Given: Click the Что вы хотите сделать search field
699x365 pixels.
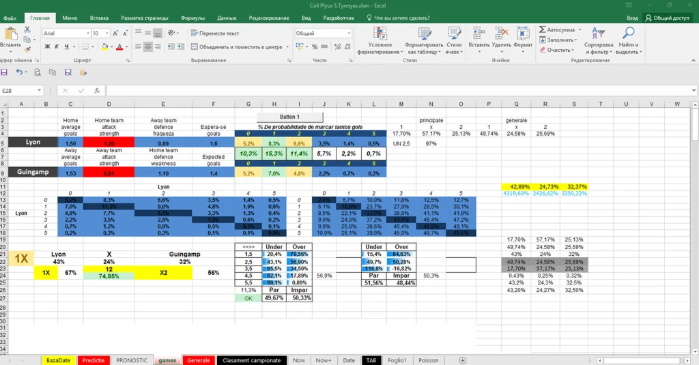Looking at the screenshot, I should coord(398,18).
